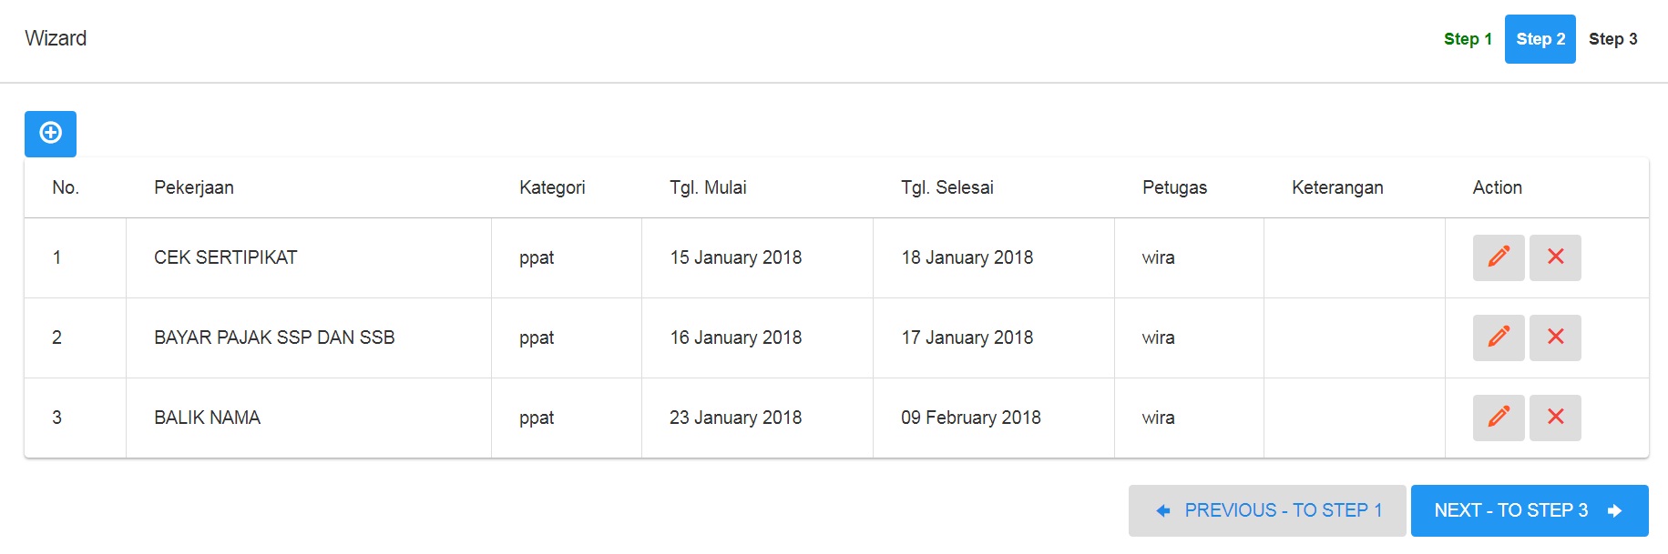Go to Step 1 tab
1668x554 pixels.
[x=1468, y=39]
